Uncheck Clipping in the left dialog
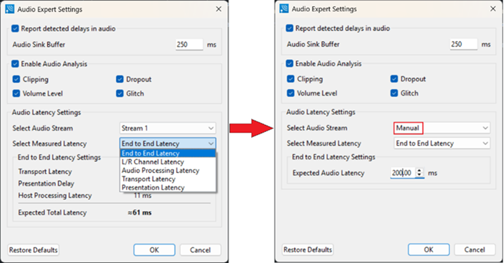This screenshot has width=504, height=263. 16,79
